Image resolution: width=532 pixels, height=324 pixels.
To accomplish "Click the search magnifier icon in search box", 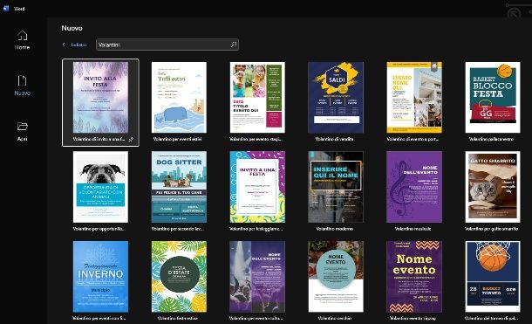I will [234, 45].
